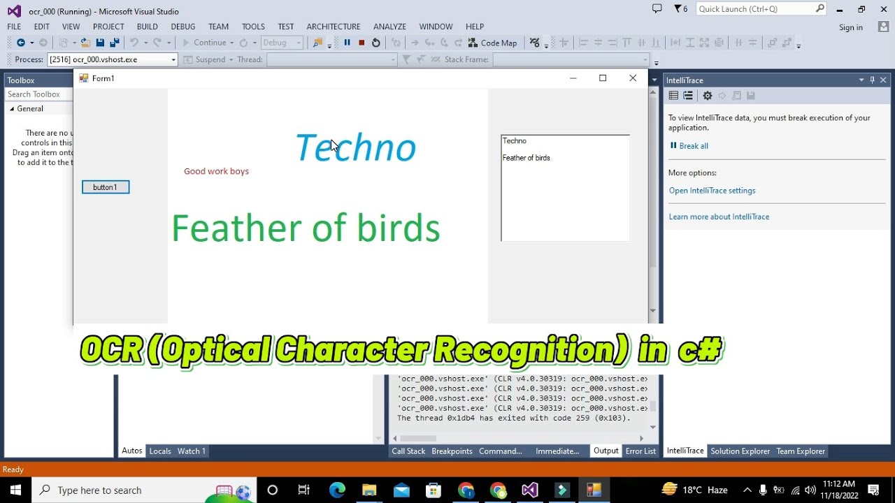Image resolution: width=895 pixels, height=503 pixels.
Task: Pin the IntelliTrace panel
Action: (872, 80)
